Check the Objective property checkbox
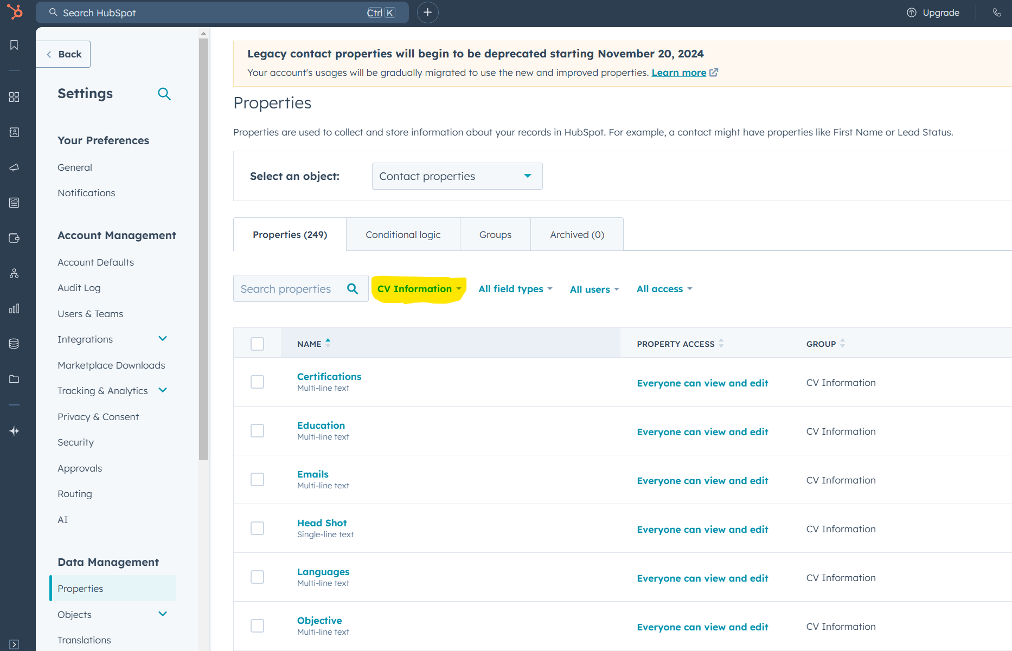 click(x=258, y=626)
